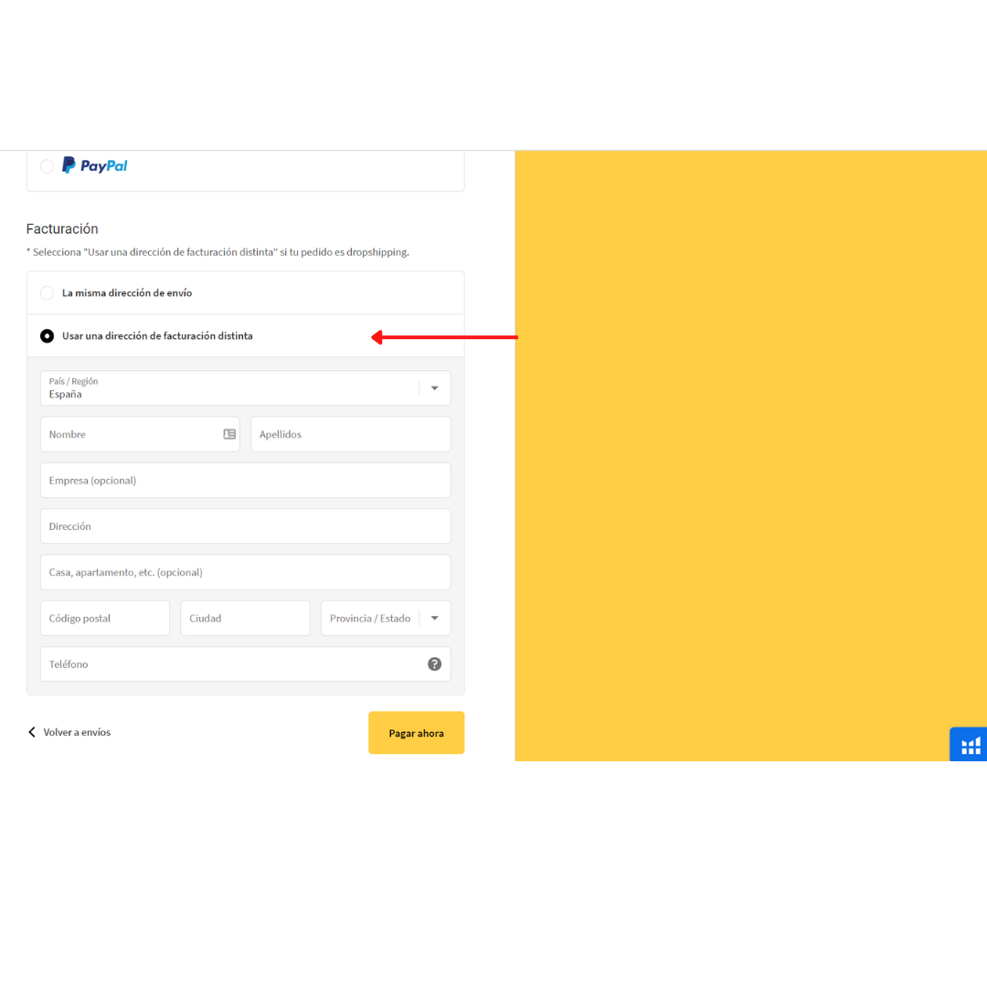Select "Usar una dirección de facturación distinta"
The height and width of the screenshot is (987, 987).
tap(47, 336)
